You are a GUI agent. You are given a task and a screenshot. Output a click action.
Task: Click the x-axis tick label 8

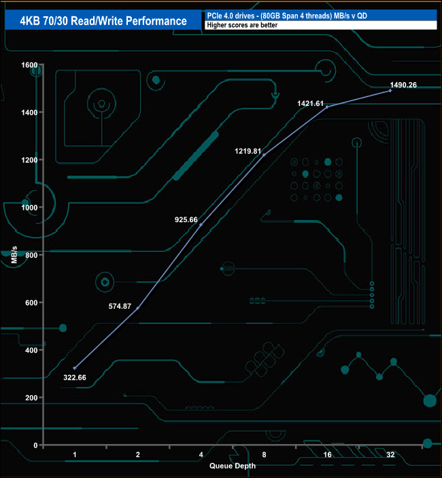point(264,454)
